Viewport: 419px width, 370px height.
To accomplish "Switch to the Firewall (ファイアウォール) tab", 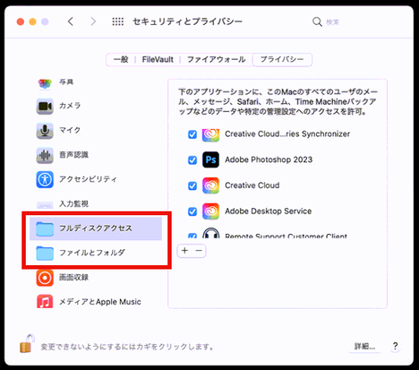I will click(217, 59).
